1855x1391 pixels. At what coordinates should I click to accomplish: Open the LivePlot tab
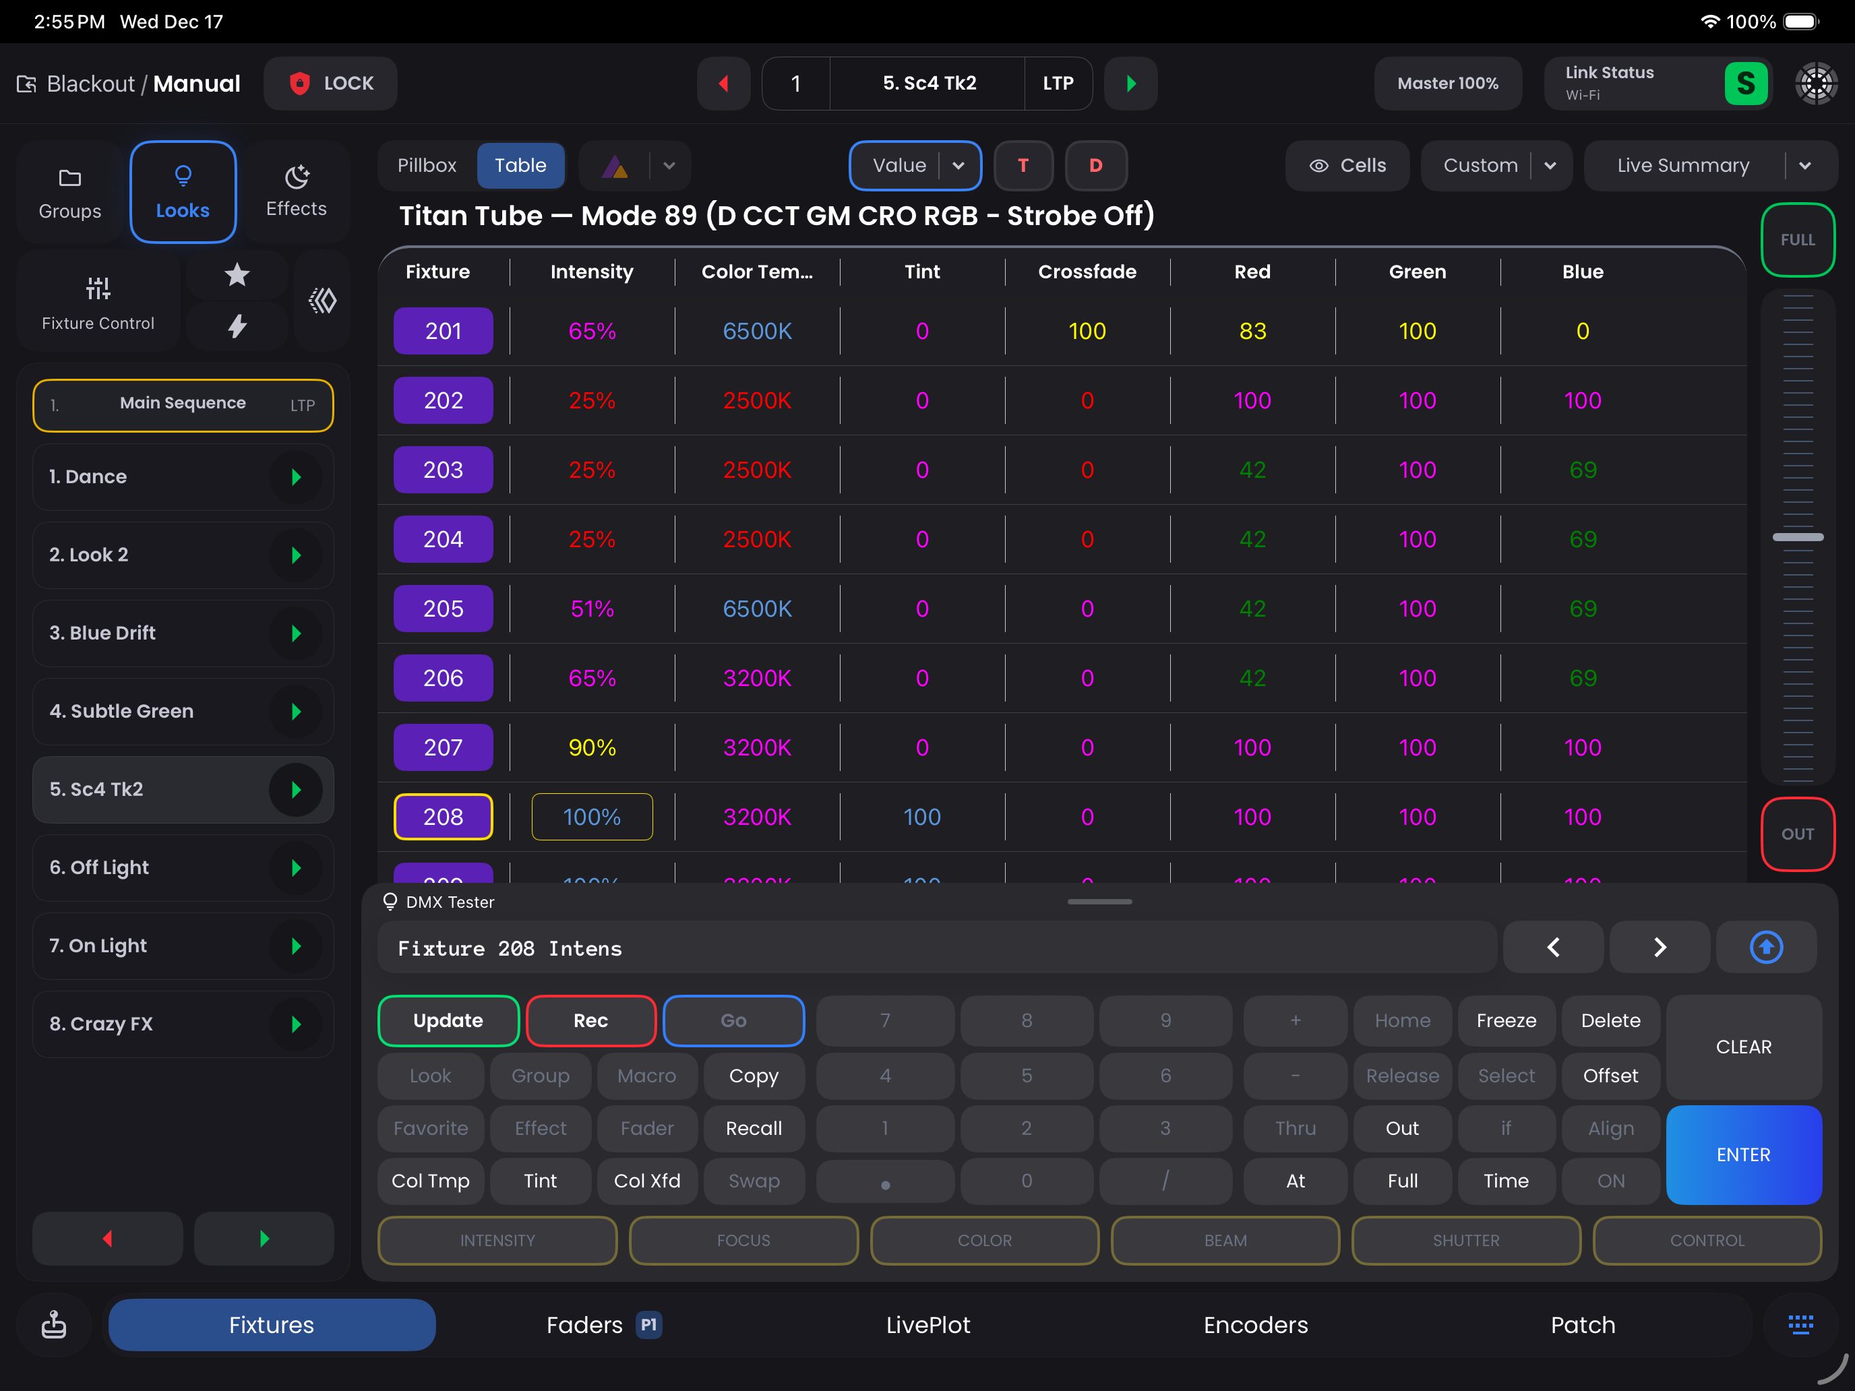927,1325
